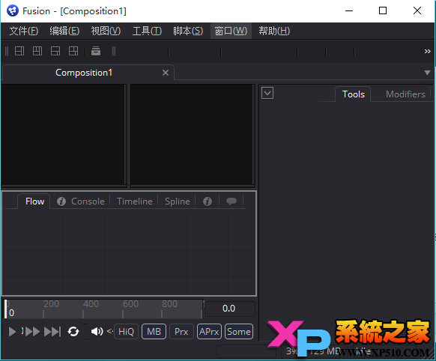436x361 pixels.
Task: Minimize the Fusion window
Action: 349,10
